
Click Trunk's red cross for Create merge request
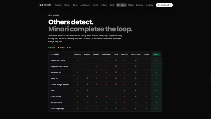coord(116,84)
